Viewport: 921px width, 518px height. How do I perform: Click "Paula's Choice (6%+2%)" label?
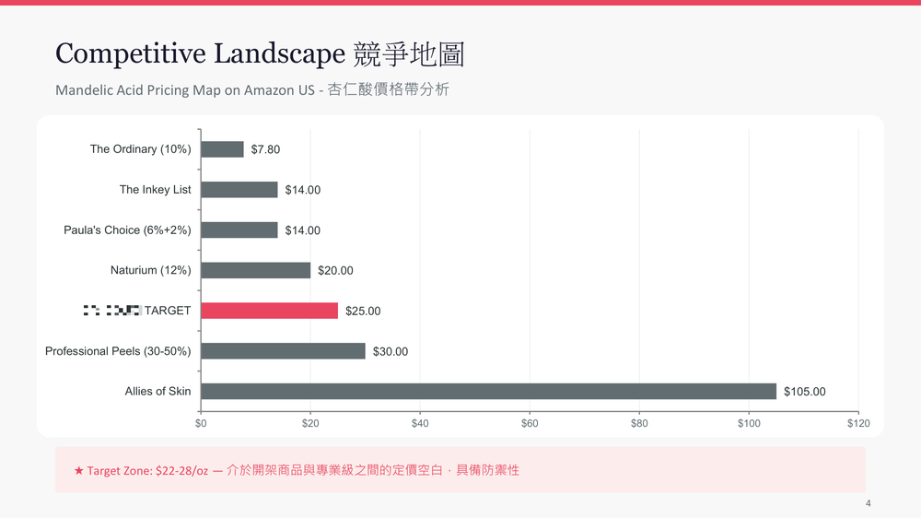(127, 230)
